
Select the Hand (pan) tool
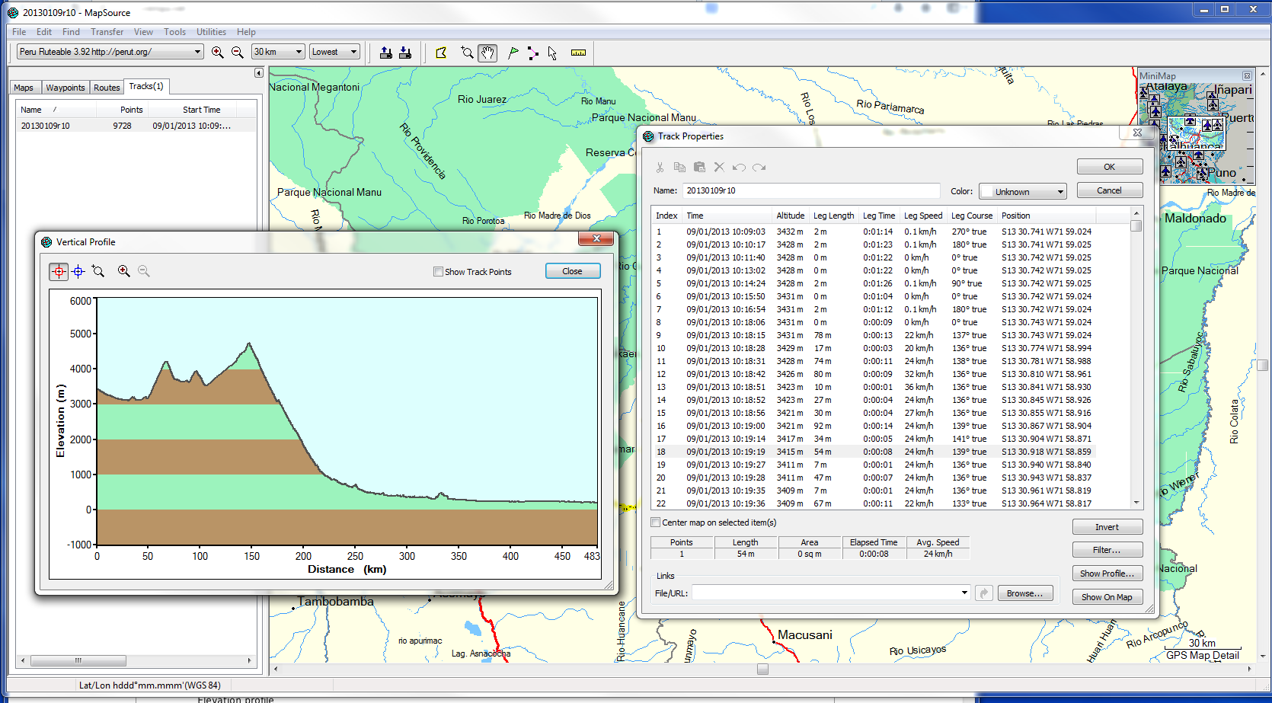pos(487,53)
